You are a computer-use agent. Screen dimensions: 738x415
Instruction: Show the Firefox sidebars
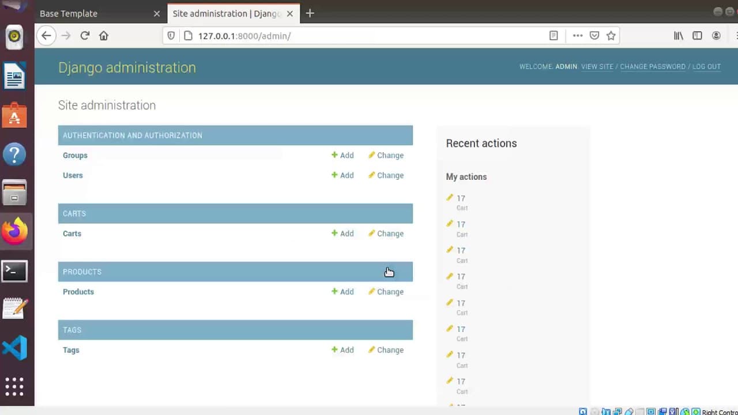697,36
